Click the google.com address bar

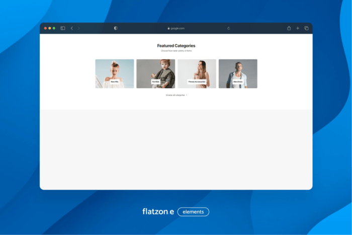pyautogui.click(x=176, y=28)
